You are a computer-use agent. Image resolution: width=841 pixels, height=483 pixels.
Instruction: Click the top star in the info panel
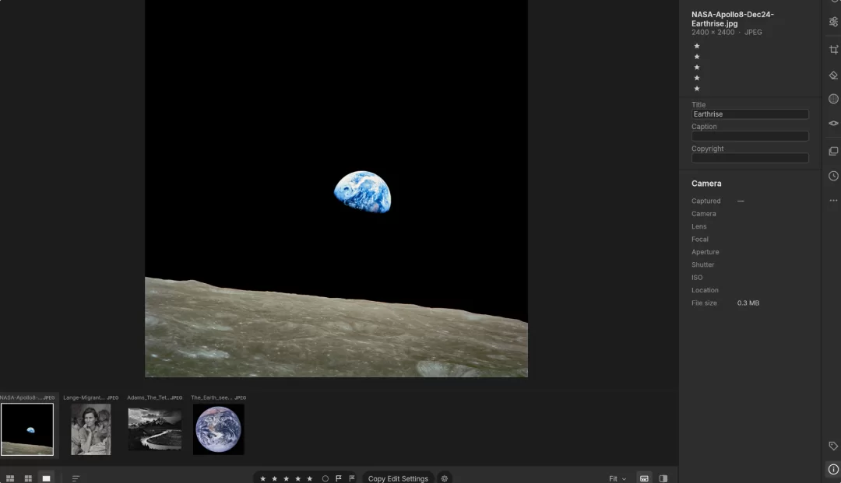click(697, 46)
